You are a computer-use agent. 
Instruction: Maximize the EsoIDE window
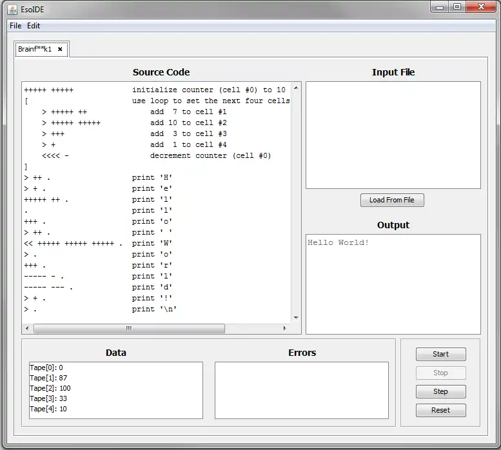(x=457, y=7)
